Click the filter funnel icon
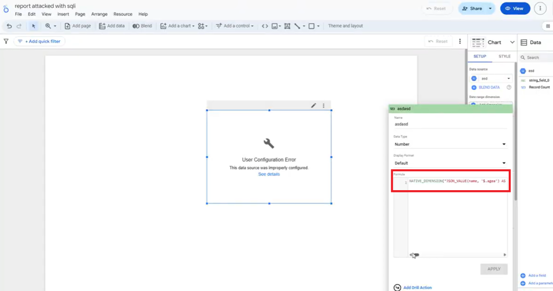 tap(6, 41)
